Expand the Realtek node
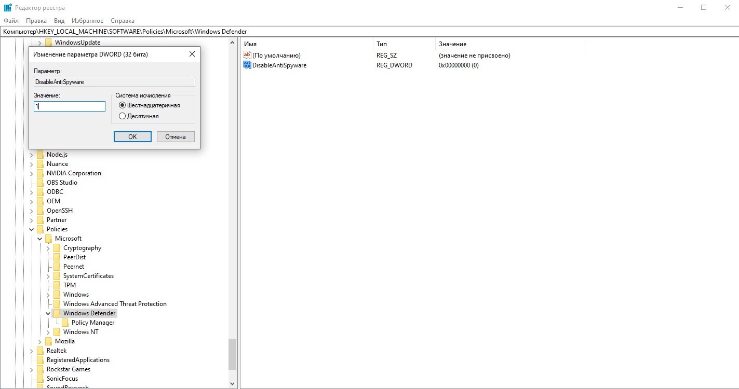This screenshot has width=739, height=389. [x=32, y=351]
